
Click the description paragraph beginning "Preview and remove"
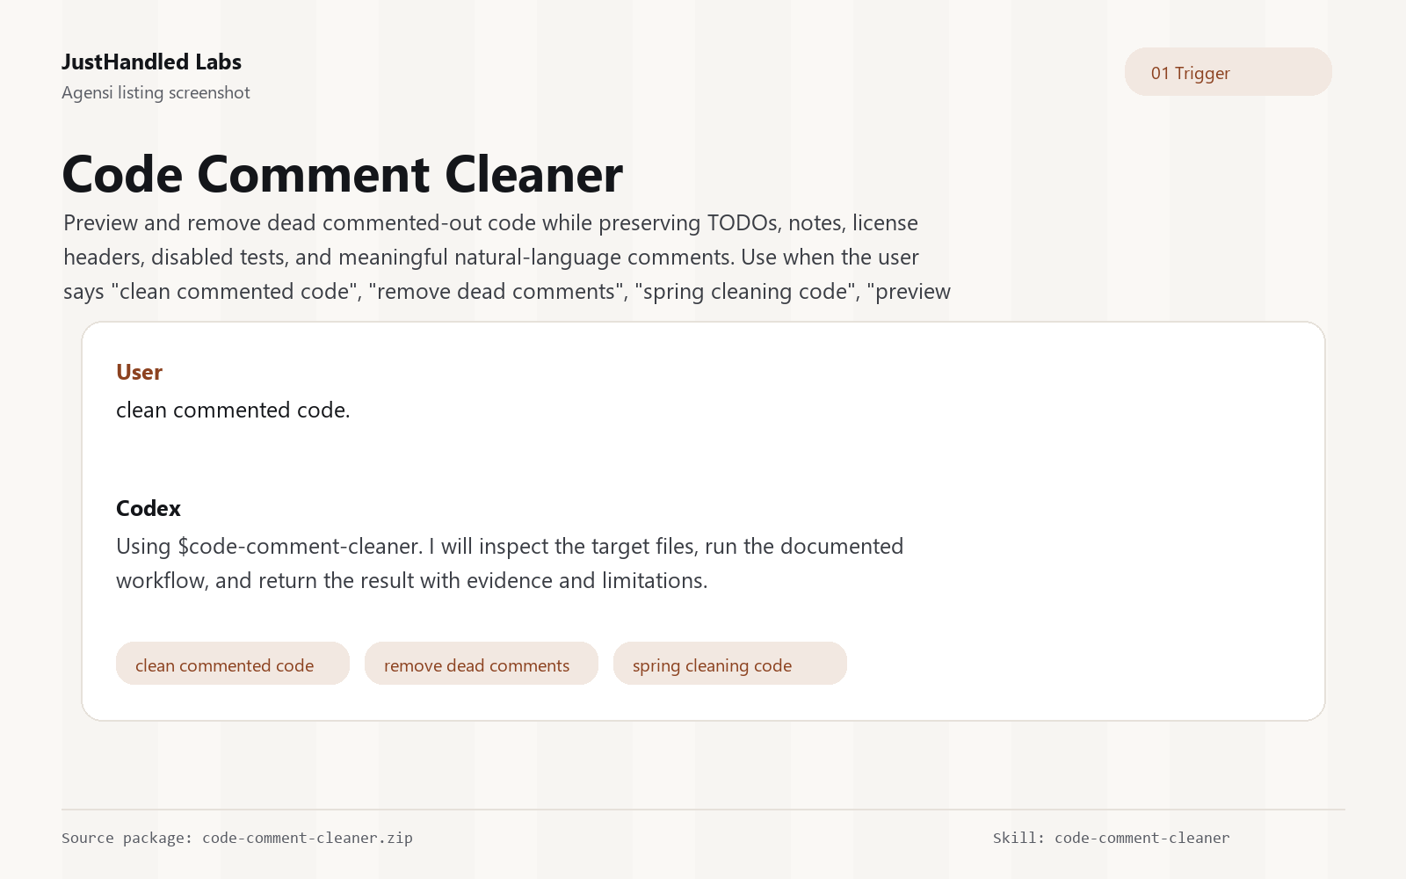coord(507,257)
